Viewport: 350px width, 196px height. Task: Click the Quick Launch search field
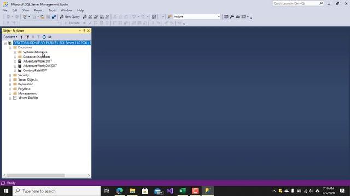(x=298, y=4)
